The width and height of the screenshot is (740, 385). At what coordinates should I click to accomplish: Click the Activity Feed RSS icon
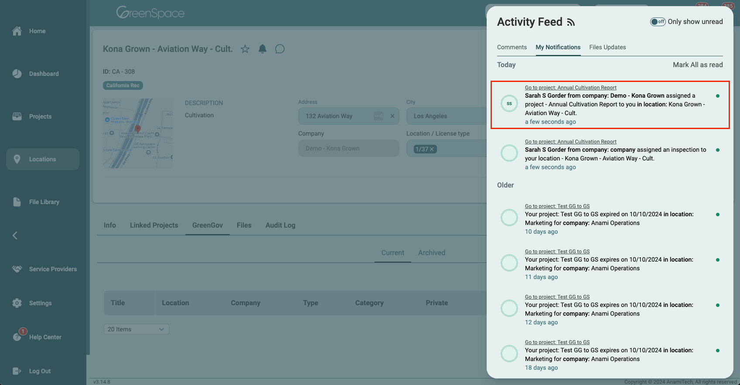pos(571,22)
